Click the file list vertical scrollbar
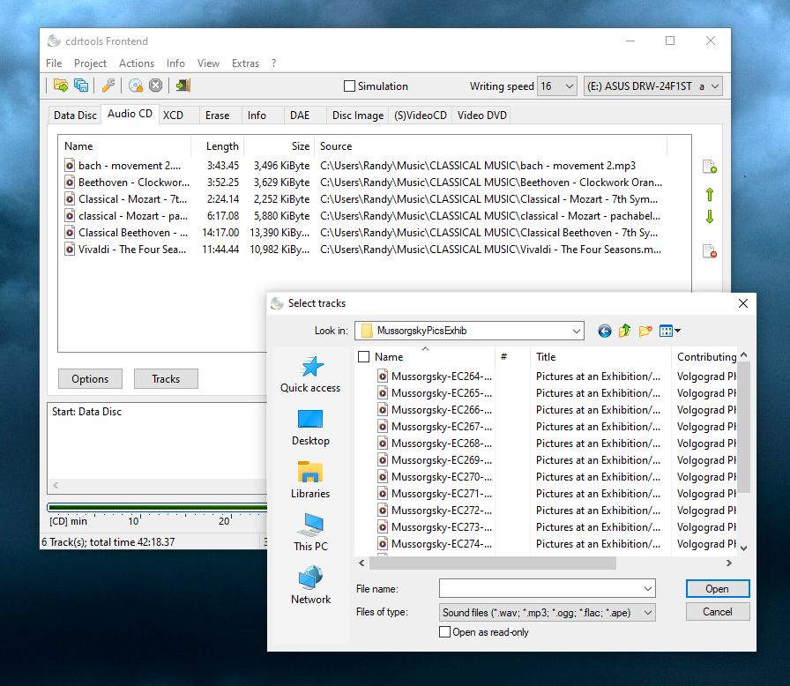 744,426
